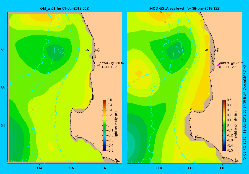Click the left colorbar 0 value label

(x=108, y=125)
